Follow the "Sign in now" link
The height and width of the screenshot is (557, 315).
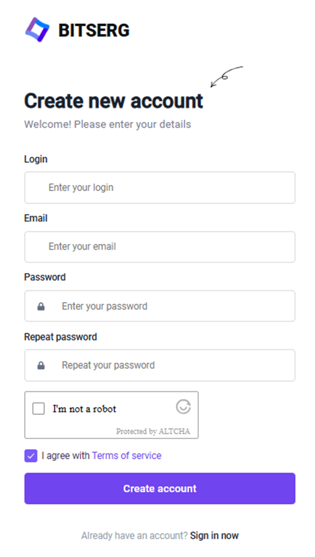tap(214, 535)
